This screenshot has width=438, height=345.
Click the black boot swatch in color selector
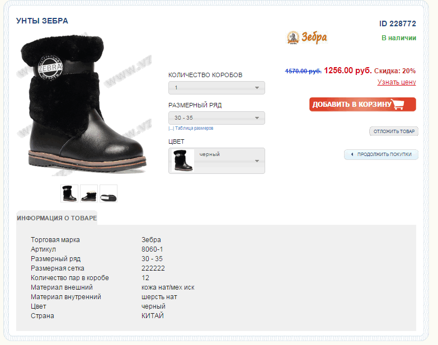click(183, 160)
